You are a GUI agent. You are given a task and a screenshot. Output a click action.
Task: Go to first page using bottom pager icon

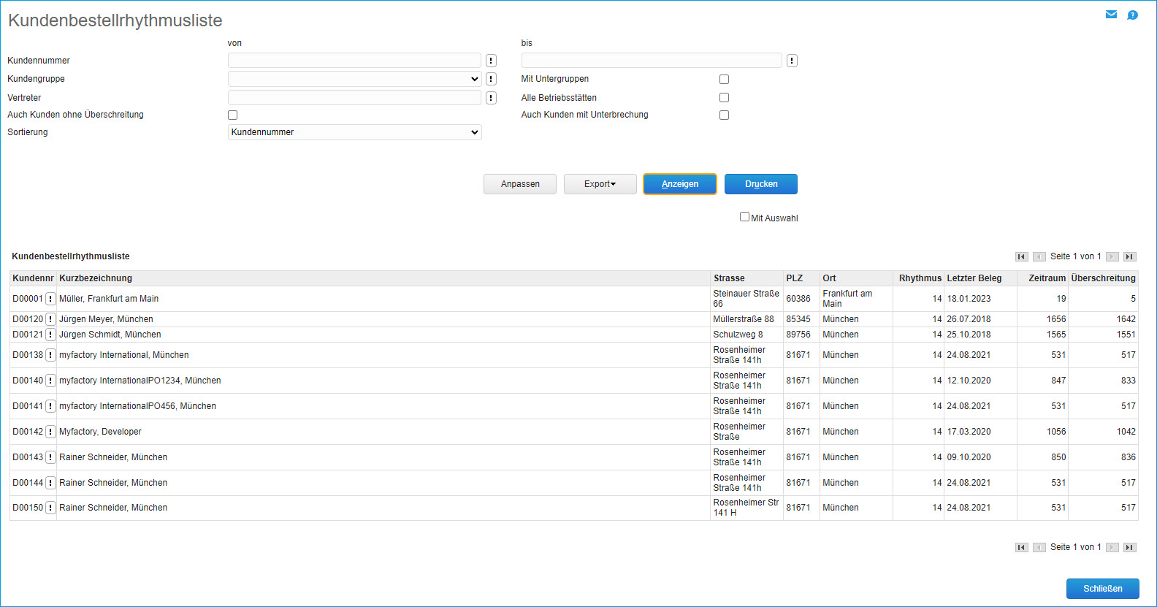1021,547
